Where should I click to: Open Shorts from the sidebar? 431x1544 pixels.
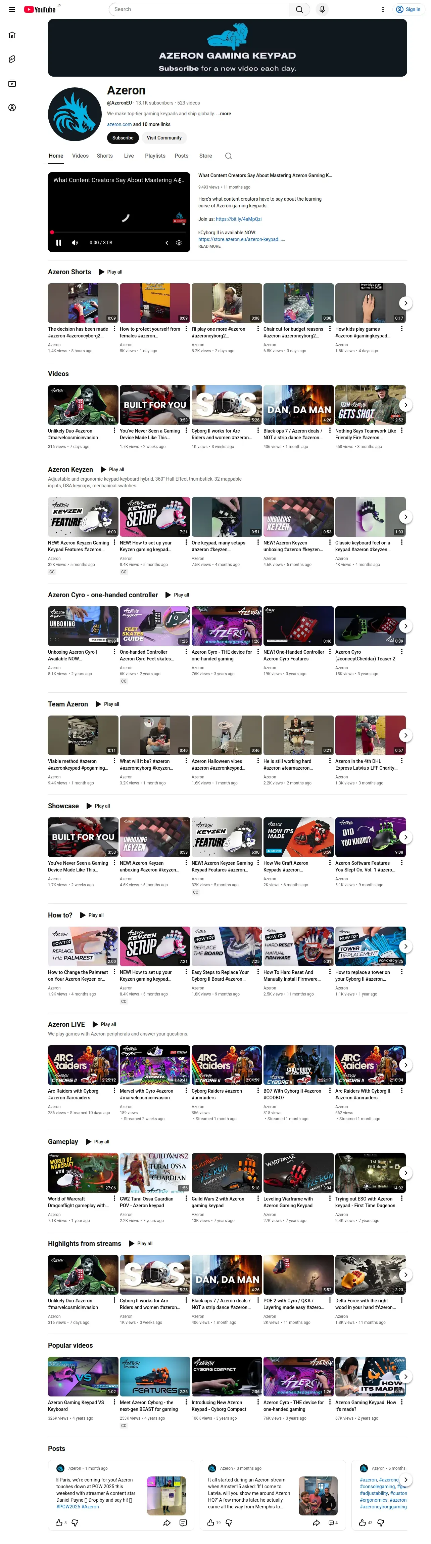12,59
